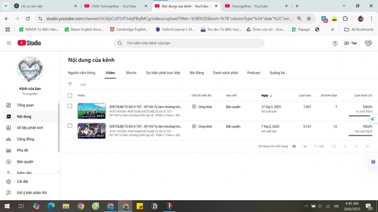Image resolution: width=378 pixels, height=212 pixels.
Task: Open the Chrome extensions puzzle icon
Action: coord(345,19)
